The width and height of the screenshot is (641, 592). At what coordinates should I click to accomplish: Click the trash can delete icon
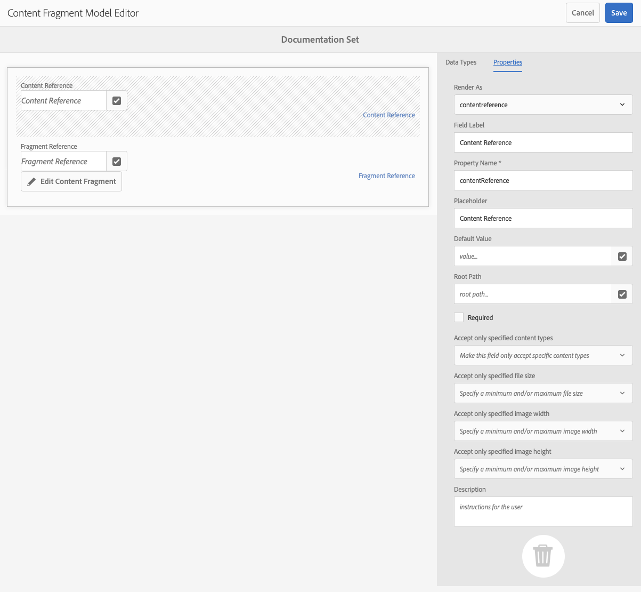click(543, 556)
